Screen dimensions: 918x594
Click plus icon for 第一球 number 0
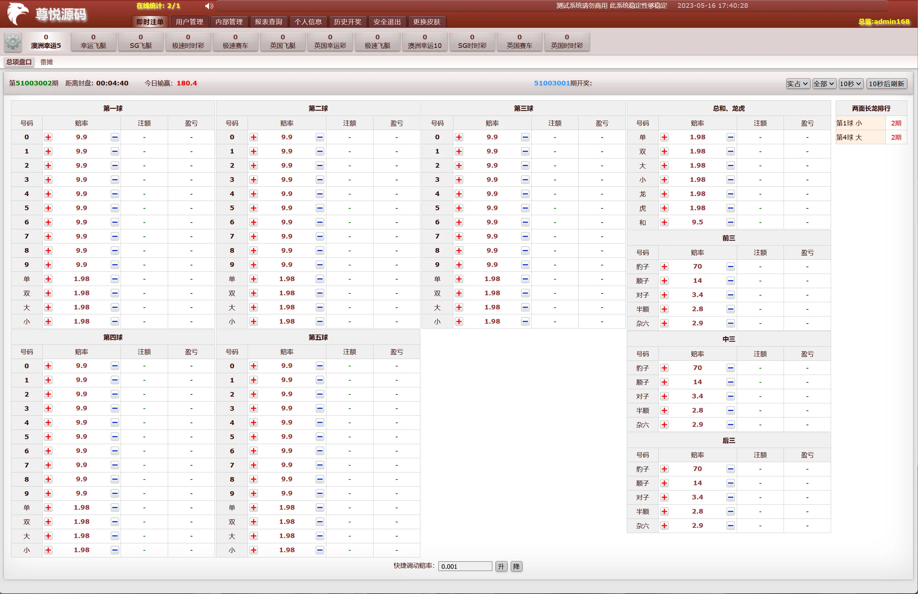[x=48, y=137]
